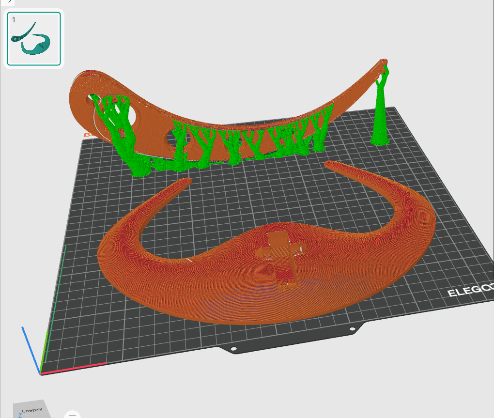Click the 'Сверху' face of the view cube

tap(32, 410)
